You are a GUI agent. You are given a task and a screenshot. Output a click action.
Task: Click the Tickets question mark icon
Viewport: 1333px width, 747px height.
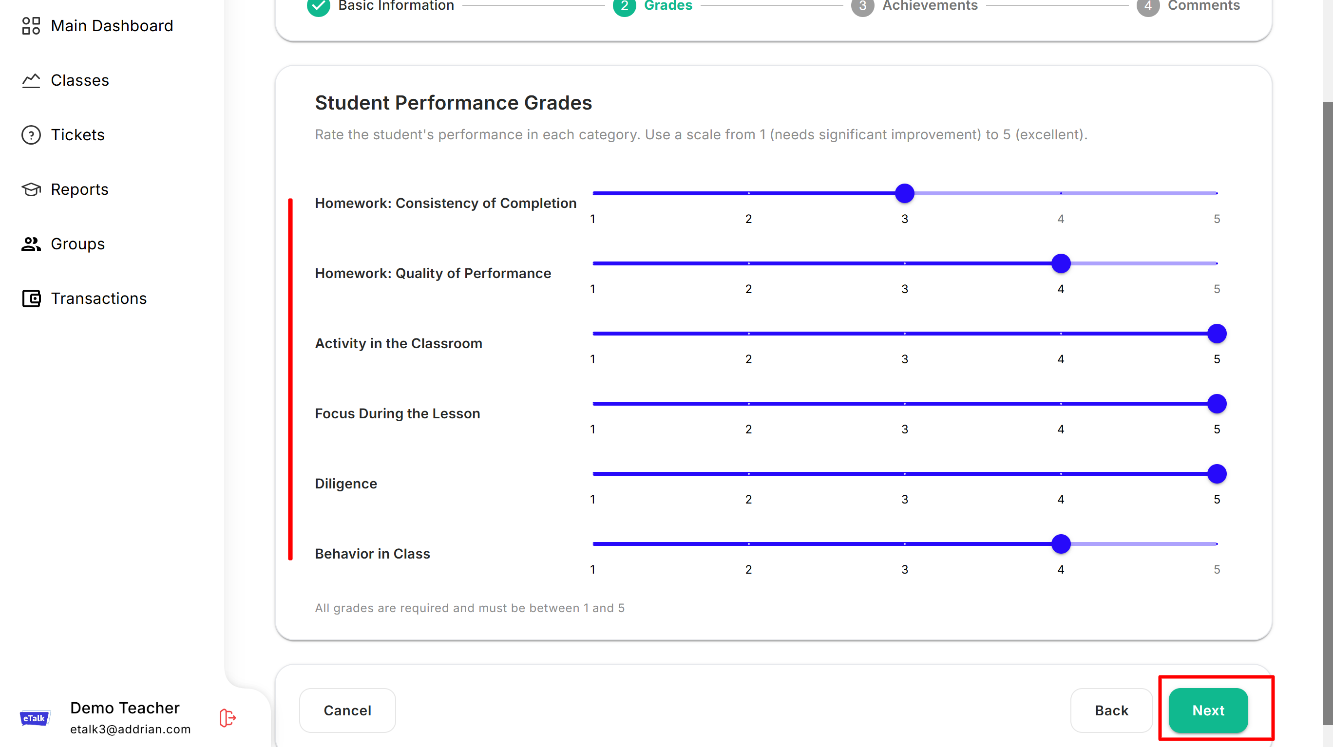31,135
